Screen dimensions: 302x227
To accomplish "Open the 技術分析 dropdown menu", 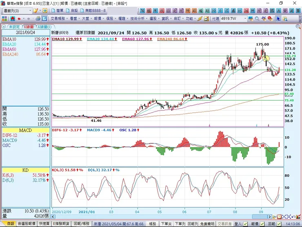I will coord(139,18).
